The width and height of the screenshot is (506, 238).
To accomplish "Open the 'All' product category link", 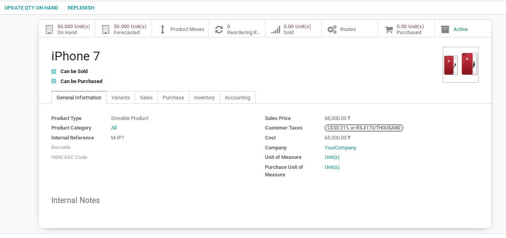I will click(x=114, y=128).
